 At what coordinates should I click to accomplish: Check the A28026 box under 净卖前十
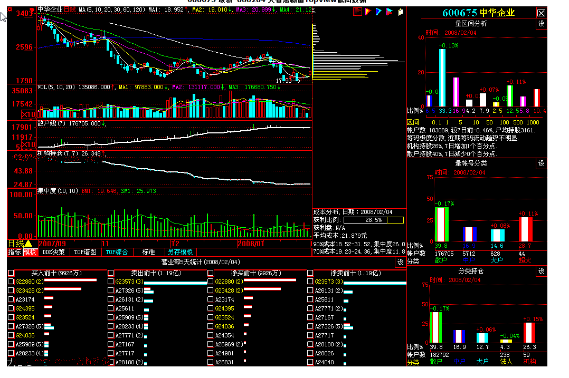(310, 353)
